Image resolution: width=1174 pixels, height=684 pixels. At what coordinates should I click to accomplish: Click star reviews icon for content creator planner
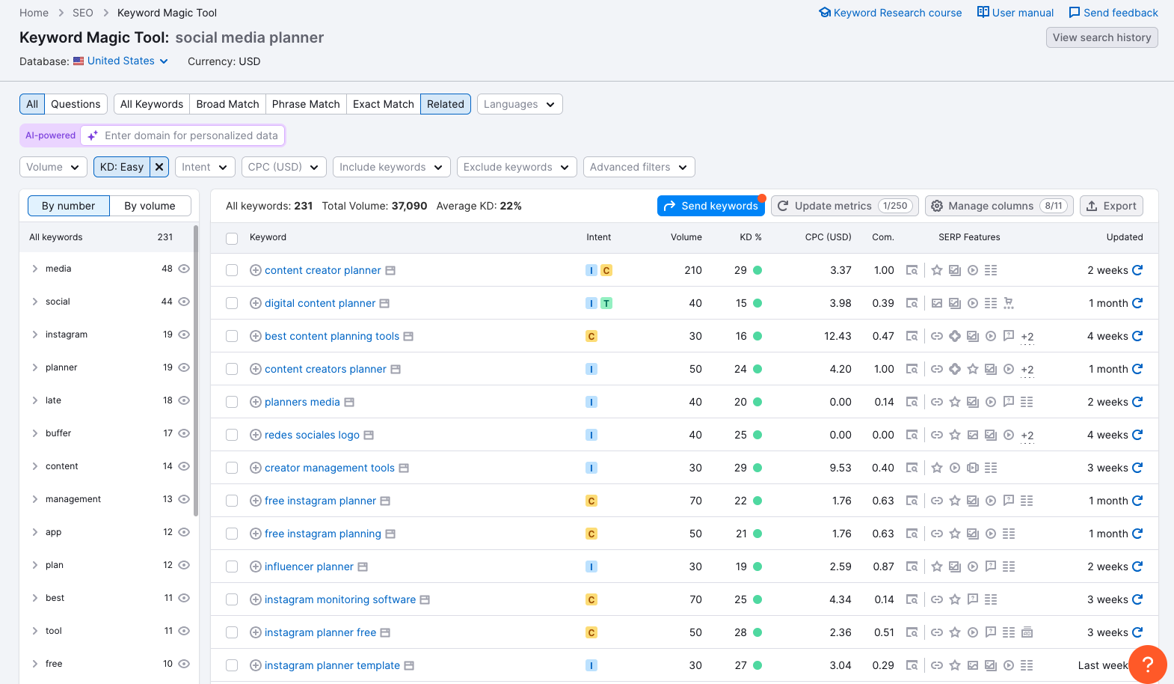point(937,270)
